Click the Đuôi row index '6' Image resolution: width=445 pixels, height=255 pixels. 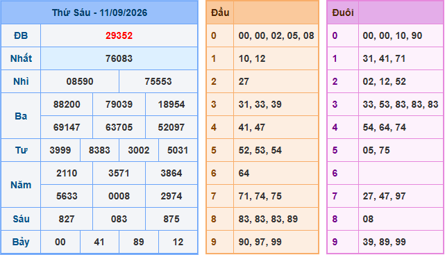tap(335, 173)
